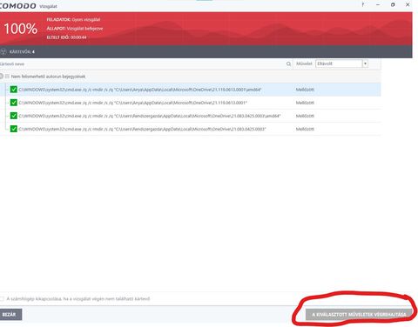This screenshot has height=327, width=418.
Task: Click the Művelet dropdown arrow button
Action: point(365,63)
